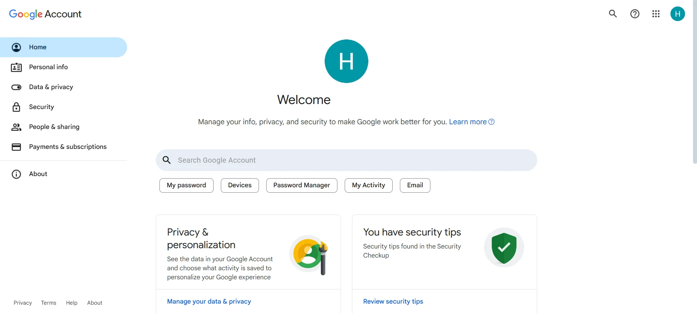The width and height of the screenshot is (697, 313).
Task: Click the Help footer link
Action: coord(72,303)
